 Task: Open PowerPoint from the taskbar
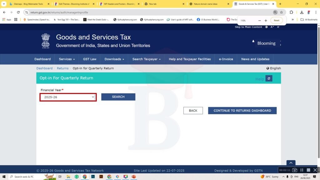(134, 177)
